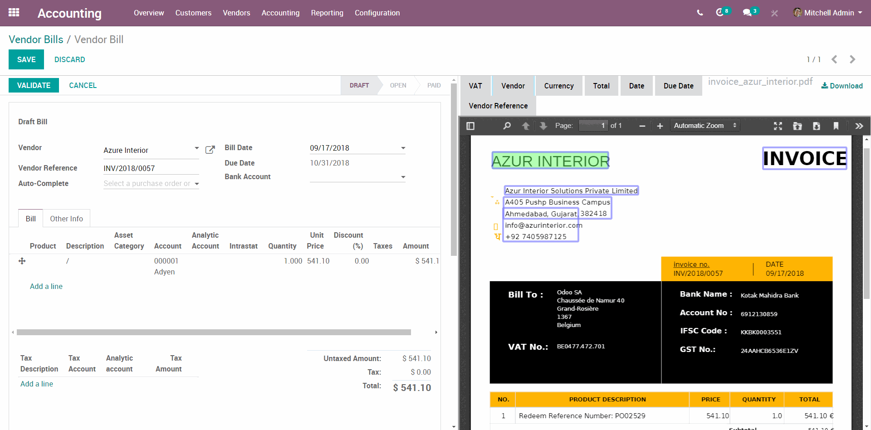Expand the Bank Account dropdown
871x430 pixels.
(x=403, y=177)
